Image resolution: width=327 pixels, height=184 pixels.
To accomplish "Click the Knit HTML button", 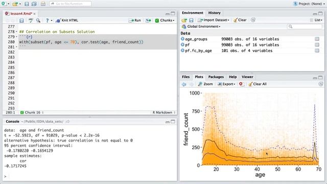I will pyautogui.click(x=67, y=20).
